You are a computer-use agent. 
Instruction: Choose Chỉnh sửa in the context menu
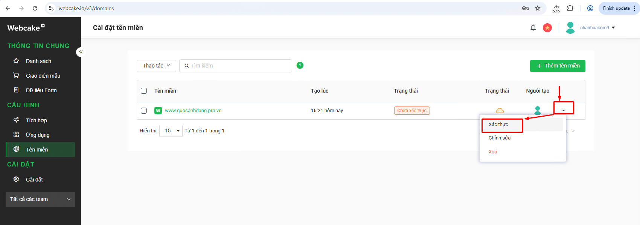click(x=500, y=138)
